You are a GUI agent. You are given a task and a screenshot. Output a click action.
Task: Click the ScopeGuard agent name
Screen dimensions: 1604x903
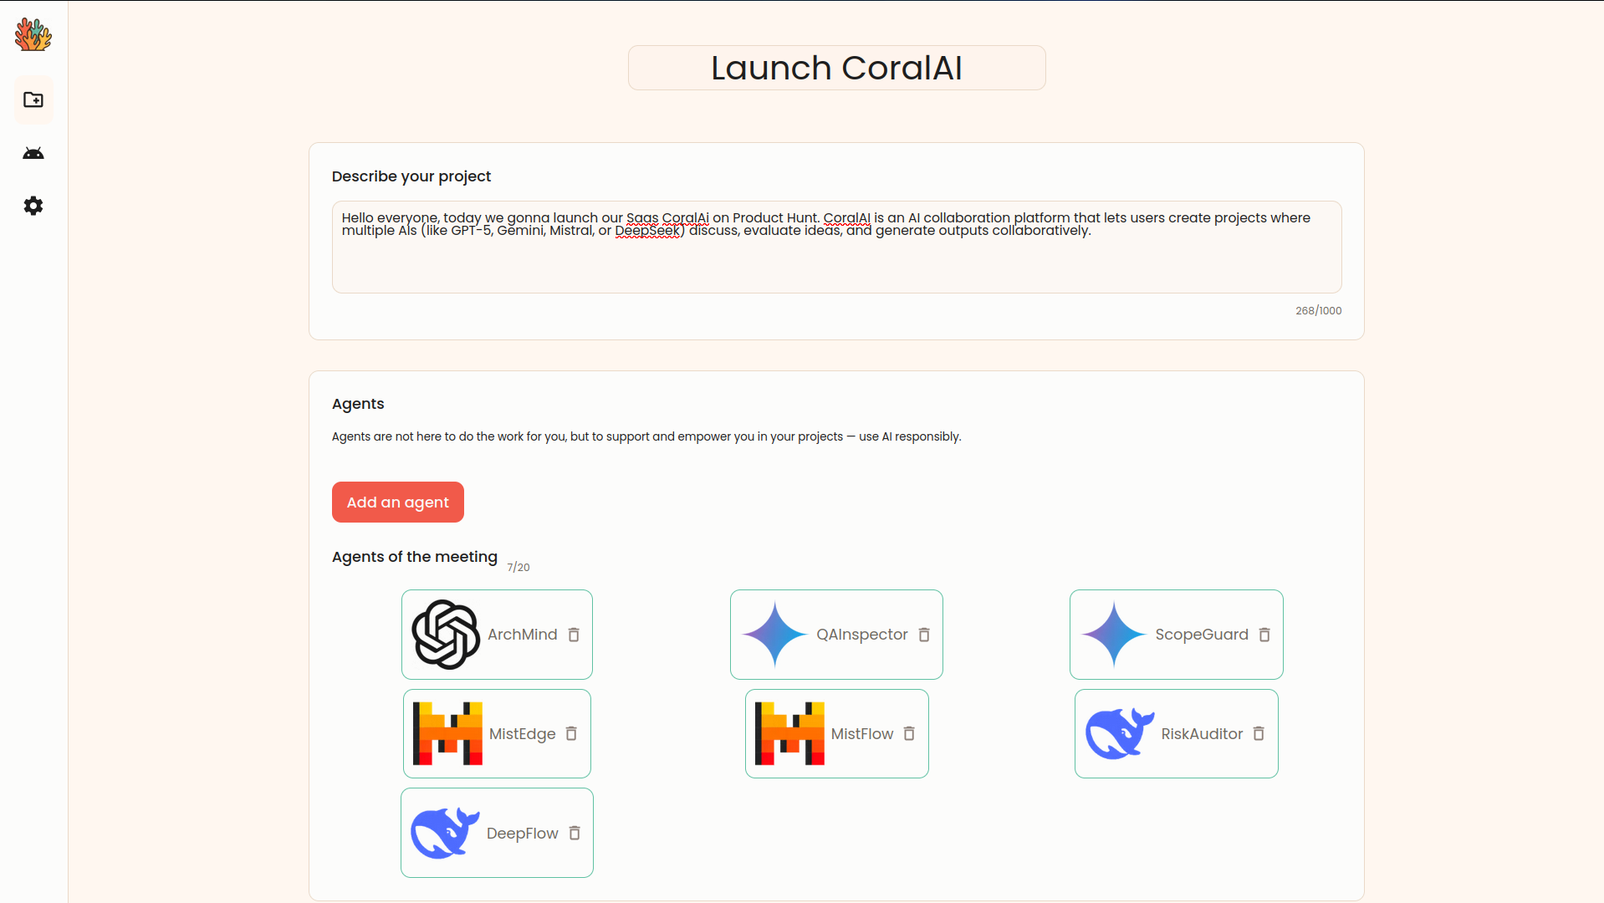1201,635
